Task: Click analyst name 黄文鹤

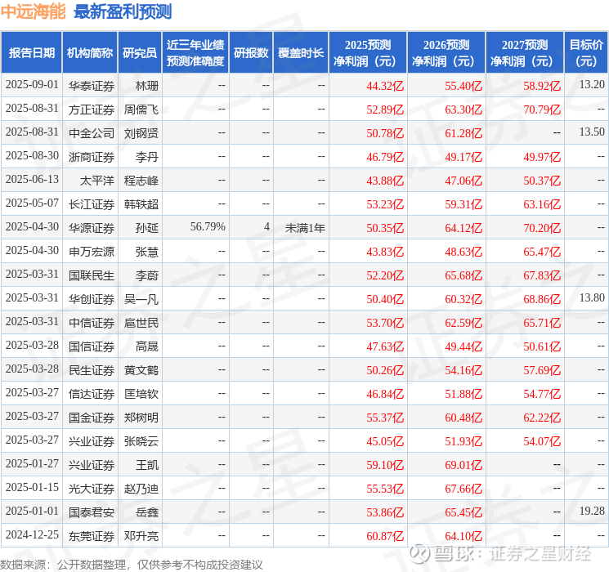Action: tap(141, 370)
